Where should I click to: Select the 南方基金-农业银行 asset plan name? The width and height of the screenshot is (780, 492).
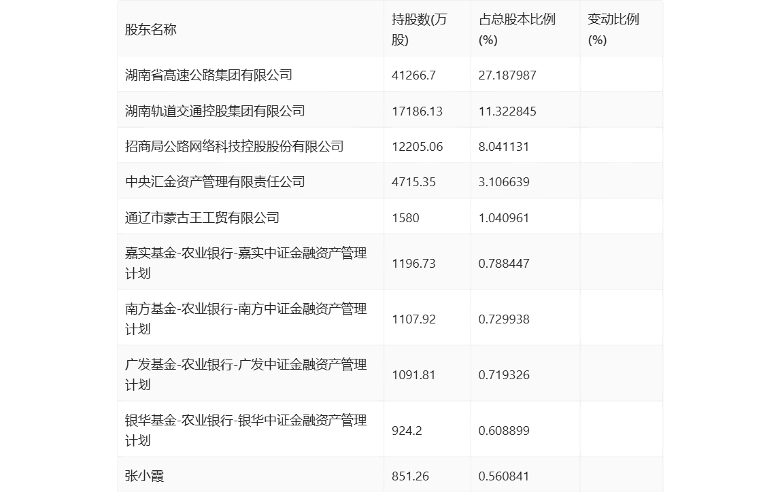click(245, 319)
